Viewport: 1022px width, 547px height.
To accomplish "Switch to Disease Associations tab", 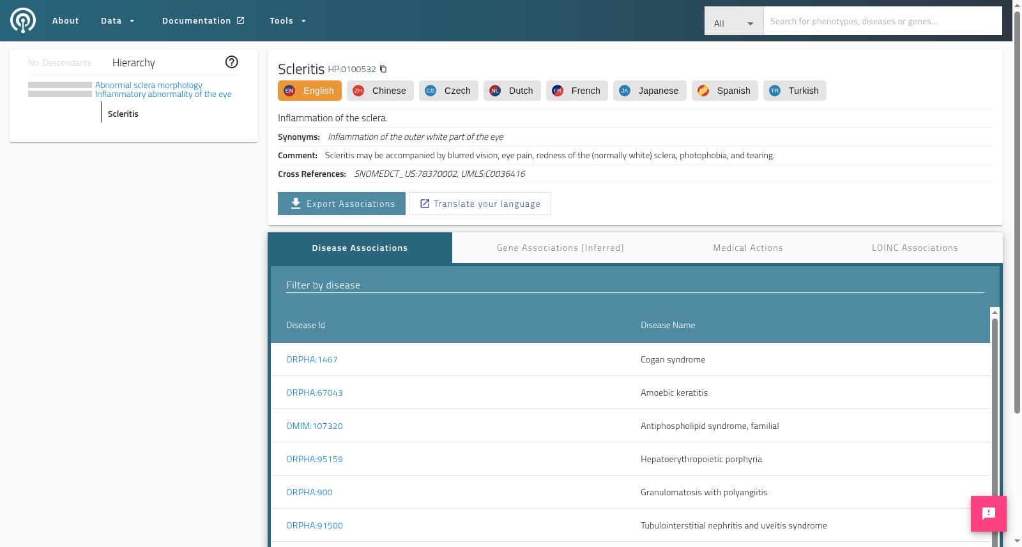I will pyautogui.click(x=360, y=248).
